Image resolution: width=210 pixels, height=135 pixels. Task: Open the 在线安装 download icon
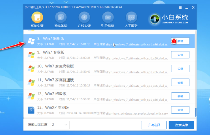(84, 17)
